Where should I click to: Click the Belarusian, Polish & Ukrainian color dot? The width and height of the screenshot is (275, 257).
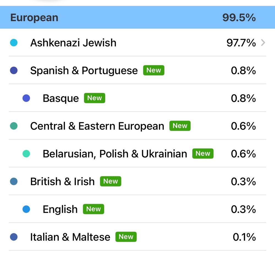(26, 154)
